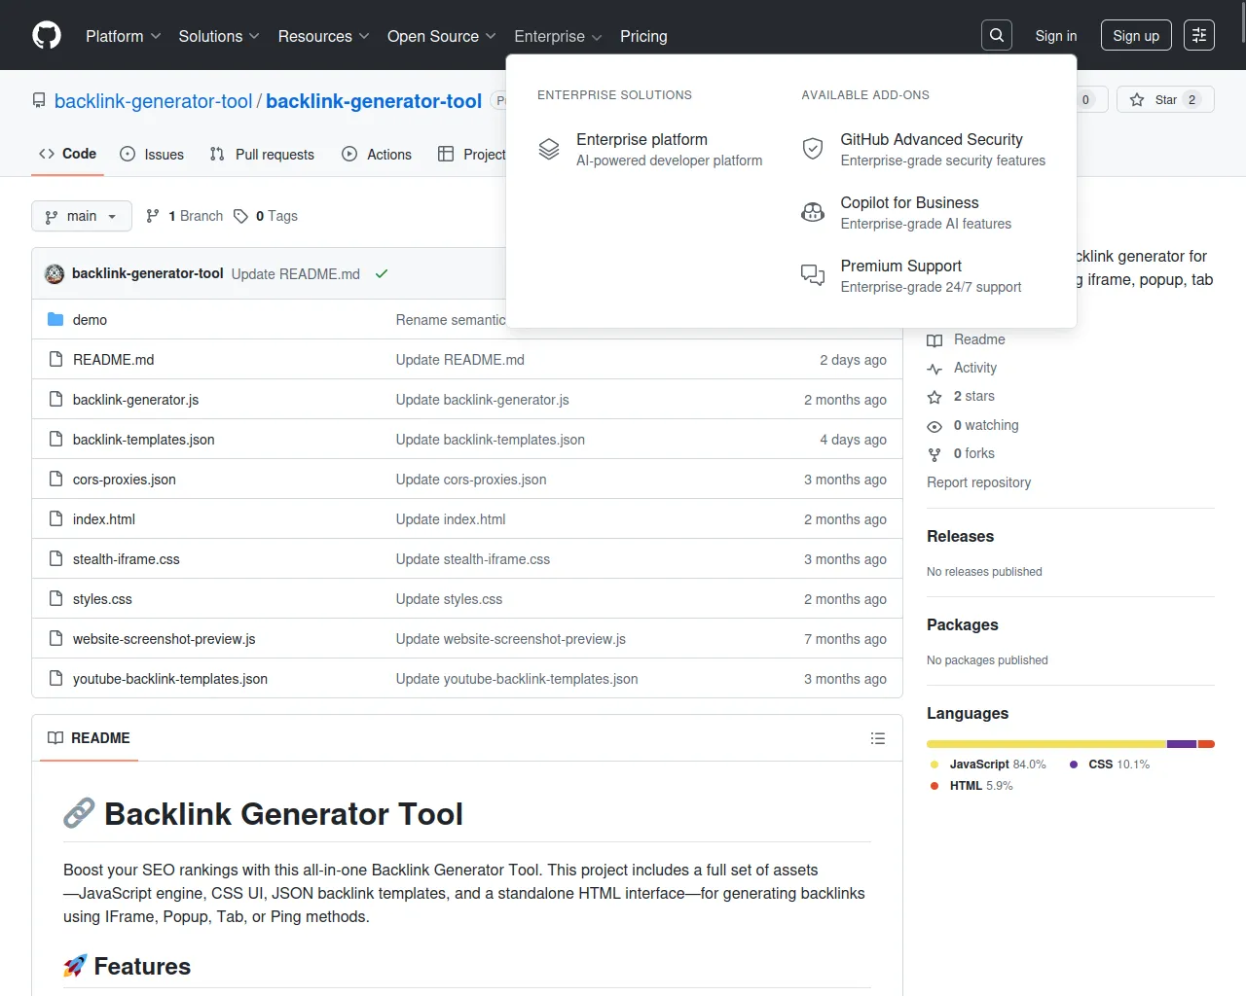Click the Sign up button
This screenshot has width=1246, height=996.
coord(1136,36)
